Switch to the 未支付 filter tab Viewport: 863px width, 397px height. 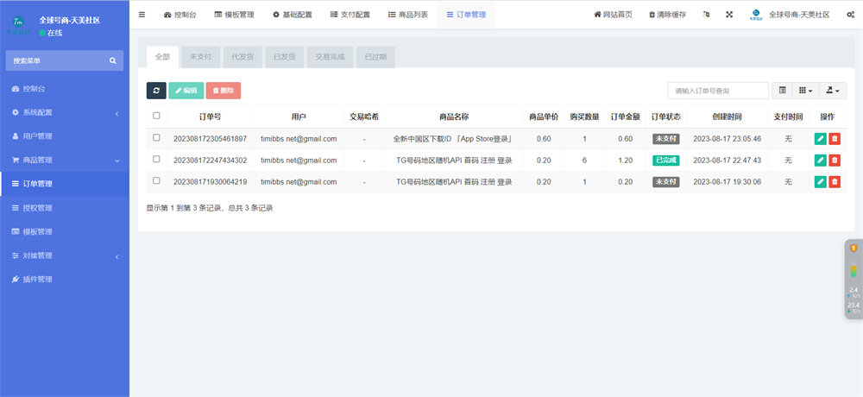coord(202,57)
